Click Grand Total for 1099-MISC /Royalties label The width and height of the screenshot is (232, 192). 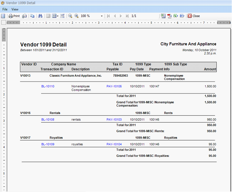[x=143, y=156]
